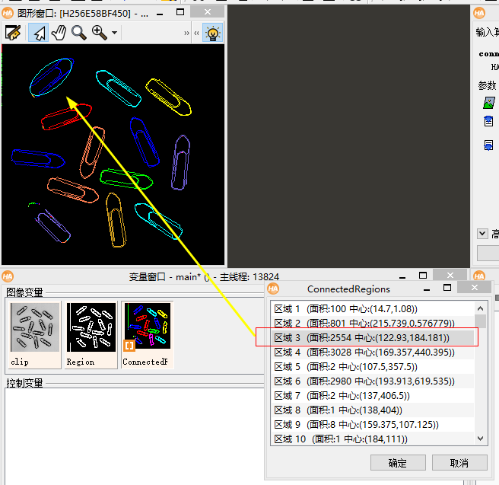The image size is (499, 485).
Task: Click the red paperclip region in graphics window
Action: coord(66,116)
